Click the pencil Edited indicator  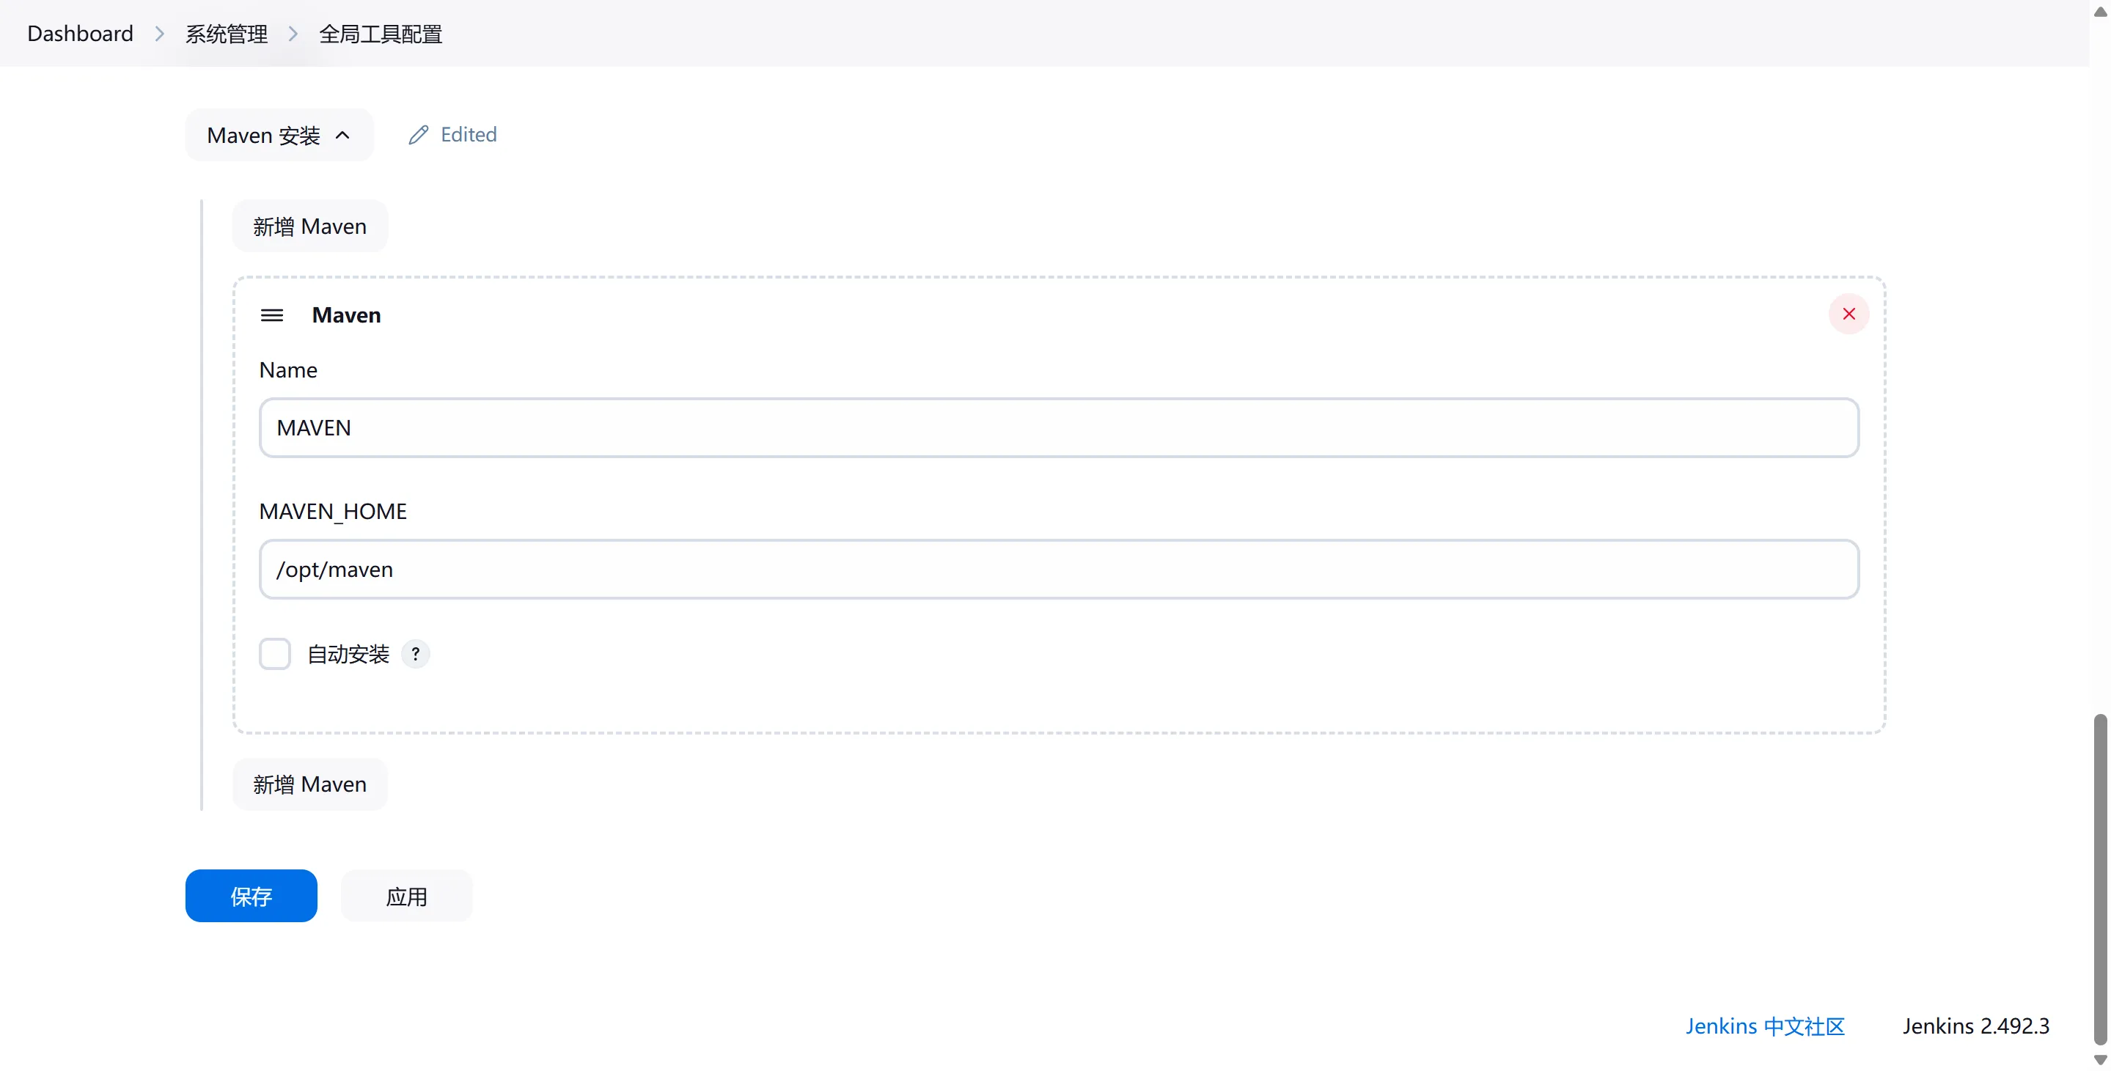tap(452, 133)
